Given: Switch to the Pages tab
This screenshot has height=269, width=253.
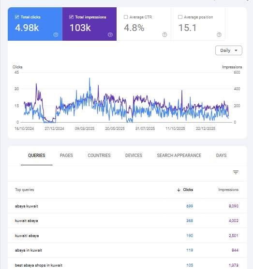Looking at the screenshot, I should (x=66, y=156).
